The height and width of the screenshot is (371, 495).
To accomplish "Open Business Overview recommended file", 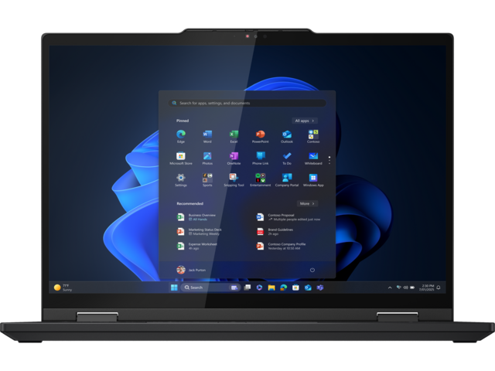I will pyautogui.click(x=201, y=217).
